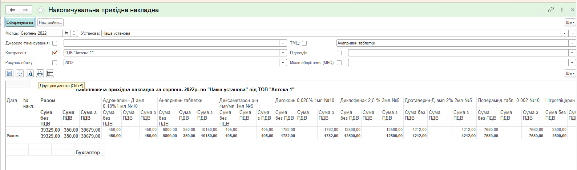This screenshot has width=577, height=170.
Task: Open the Установа dropdown list
Action: pos(564,33)
